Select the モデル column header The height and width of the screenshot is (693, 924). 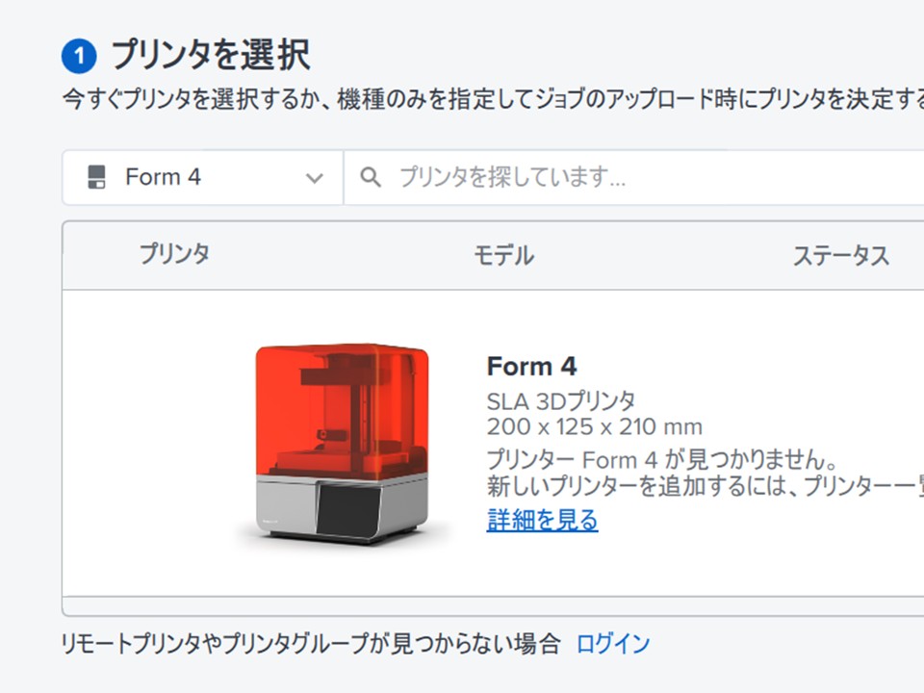(x=504, y=256)
